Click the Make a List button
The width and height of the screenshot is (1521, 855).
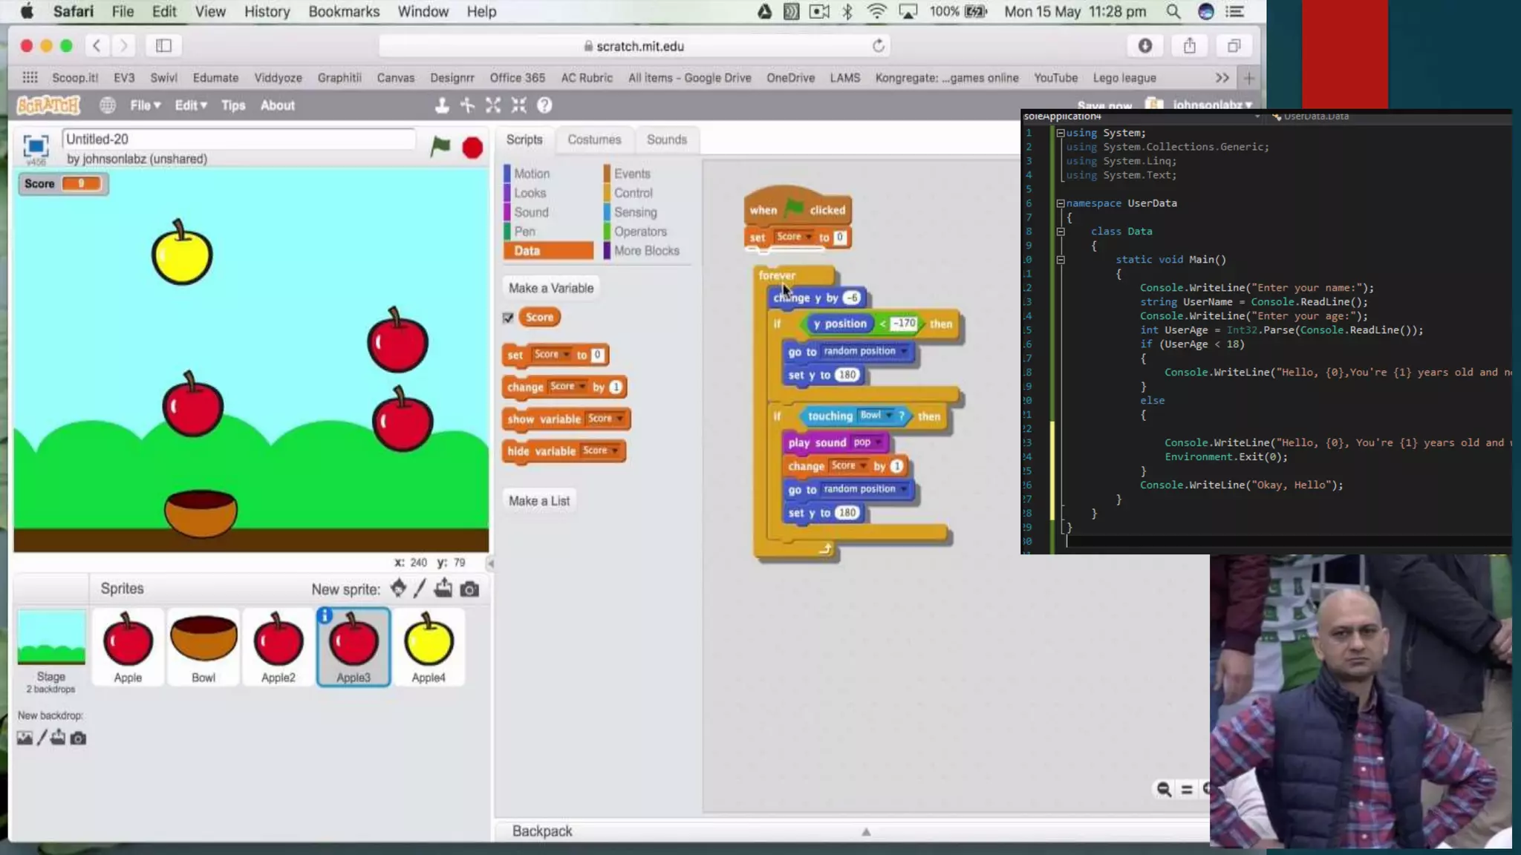538,501
